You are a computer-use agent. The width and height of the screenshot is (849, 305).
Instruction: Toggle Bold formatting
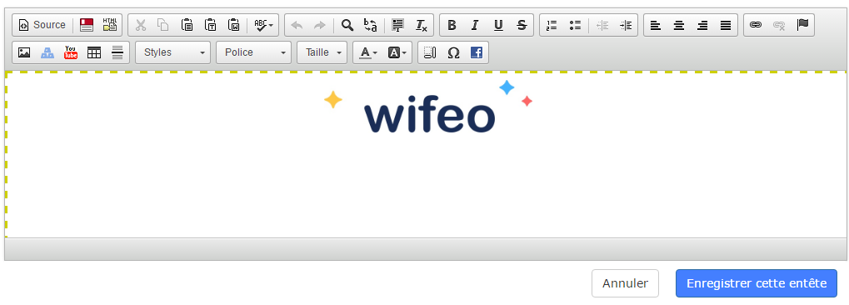(x=452, y=25)
